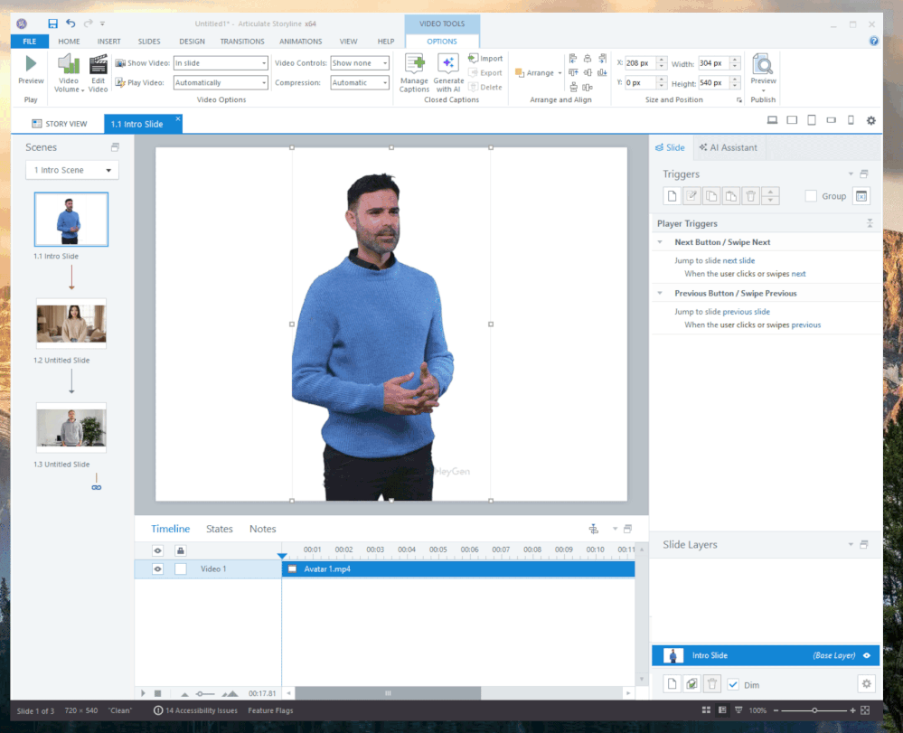Open the Transitions ribbon tab

click(242, 42)
